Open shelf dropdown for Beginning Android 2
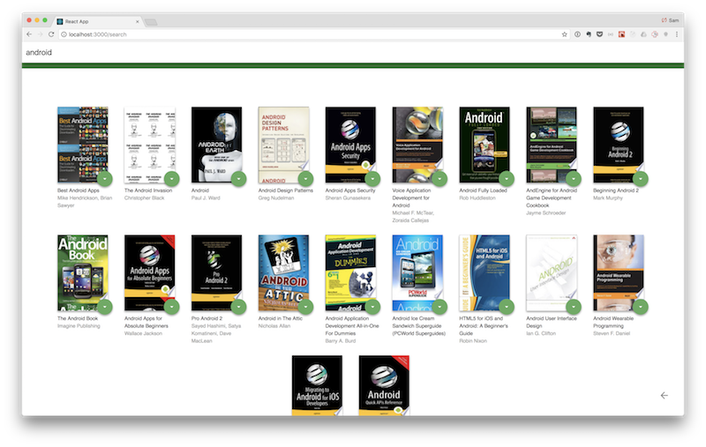 click(x=641, y=179)
